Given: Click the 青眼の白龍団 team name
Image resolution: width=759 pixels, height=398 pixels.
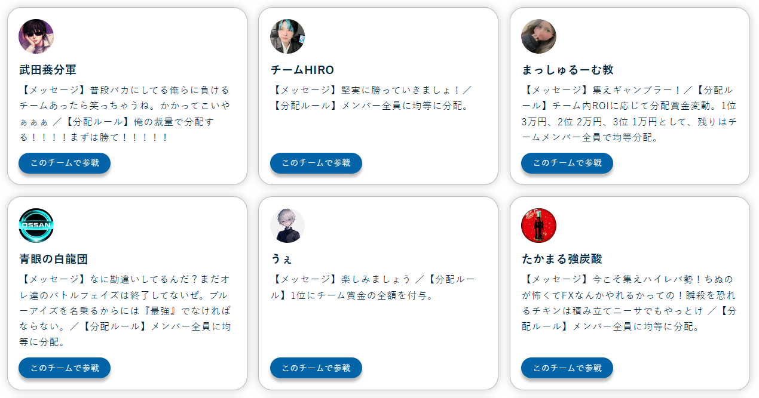Looking at the screenshot, I should click(54, 259).
